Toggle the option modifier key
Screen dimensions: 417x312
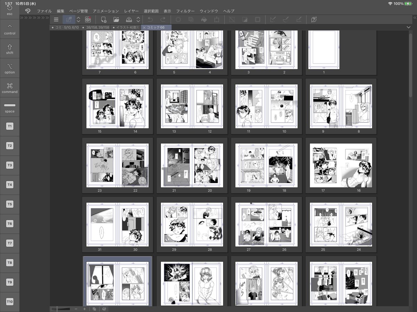[x=10, y=68]
